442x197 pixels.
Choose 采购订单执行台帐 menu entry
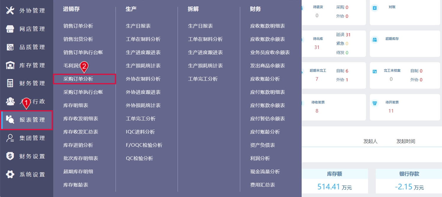pos(83,92)
